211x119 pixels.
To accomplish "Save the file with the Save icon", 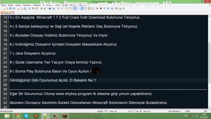I will tap(11, 9).
